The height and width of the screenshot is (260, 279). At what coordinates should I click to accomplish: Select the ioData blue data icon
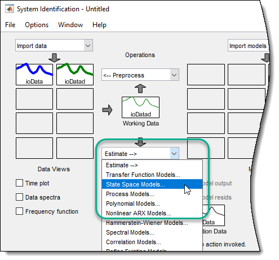pos(34,75)
